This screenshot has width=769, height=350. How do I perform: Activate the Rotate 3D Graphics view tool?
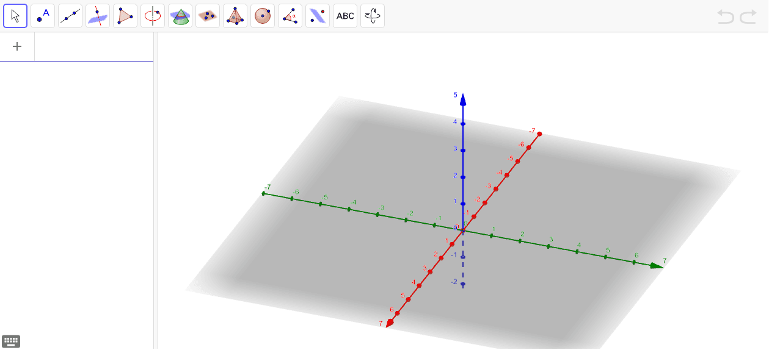click(x=373, y=16)
